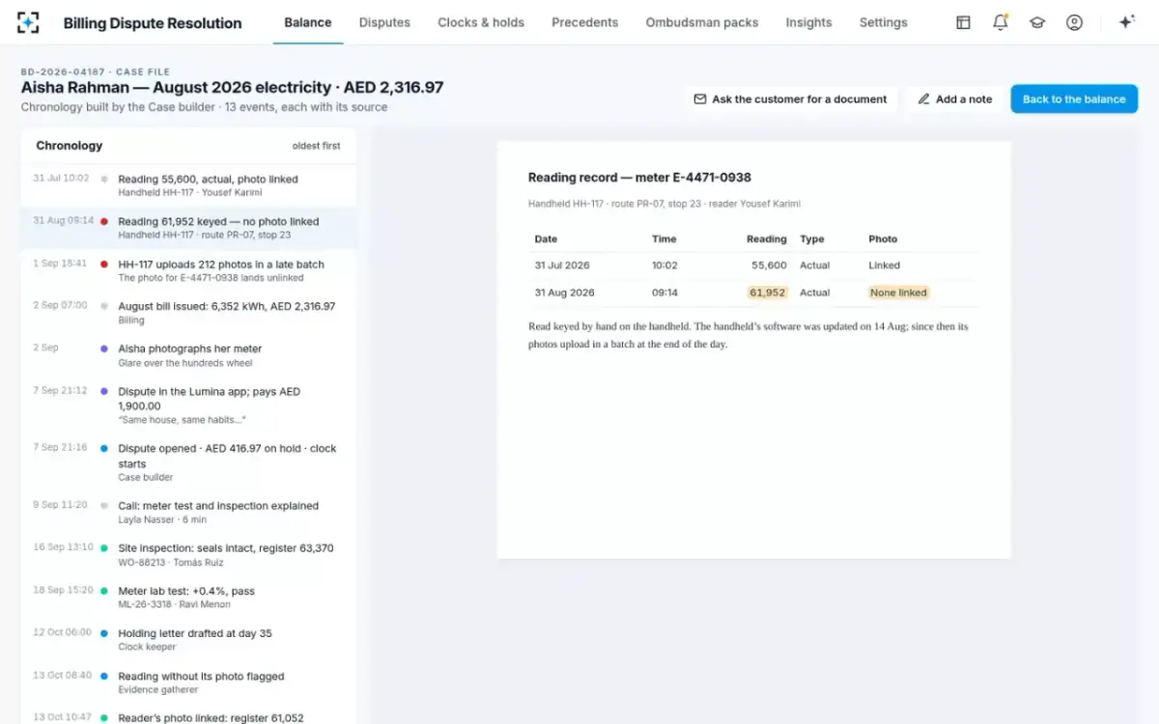
Task: Click the '09:14' time cell
Action: click(x=664, y=292)
